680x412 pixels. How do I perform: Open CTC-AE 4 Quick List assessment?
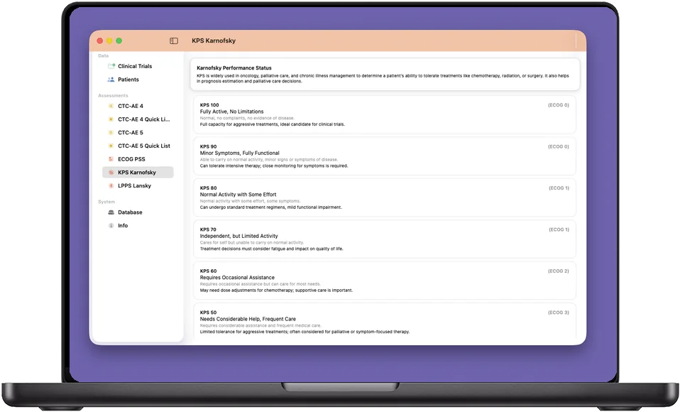click(138, 119)
